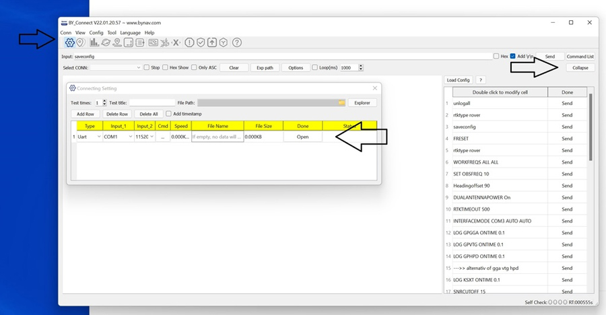Click the gear connection settings toolbar icon
The height and width of the screenshot is (315, 606).
[69, 42]
